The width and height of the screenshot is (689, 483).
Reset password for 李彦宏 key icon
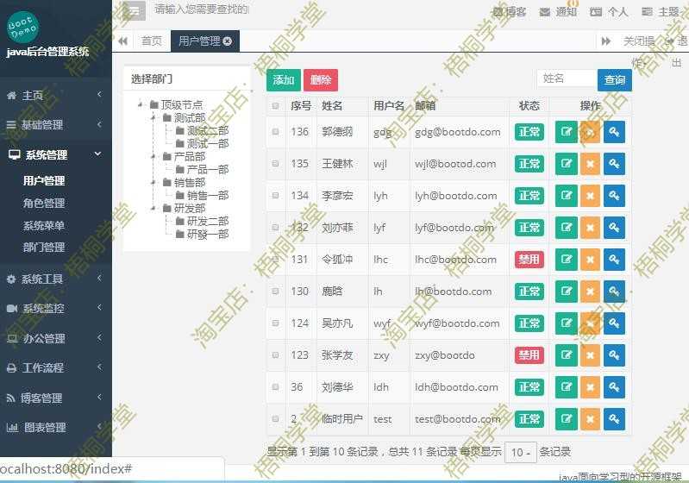614,196
